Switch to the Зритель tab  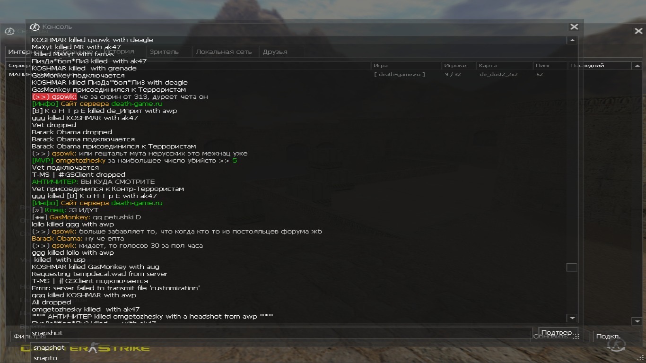click(x=164, y=52)
